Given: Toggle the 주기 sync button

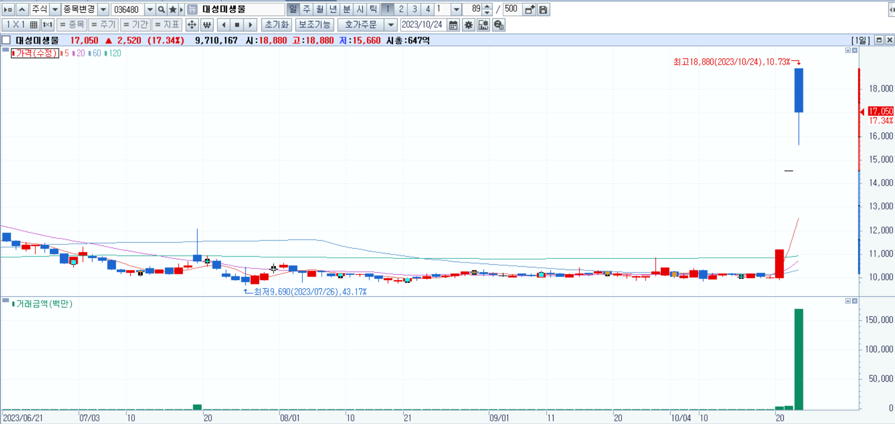Looking at the screenshot, I should [103, 25].
